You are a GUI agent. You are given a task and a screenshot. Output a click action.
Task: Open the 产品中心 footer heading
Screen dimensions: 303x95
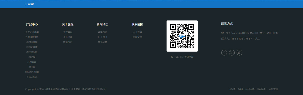coord(32,25)
